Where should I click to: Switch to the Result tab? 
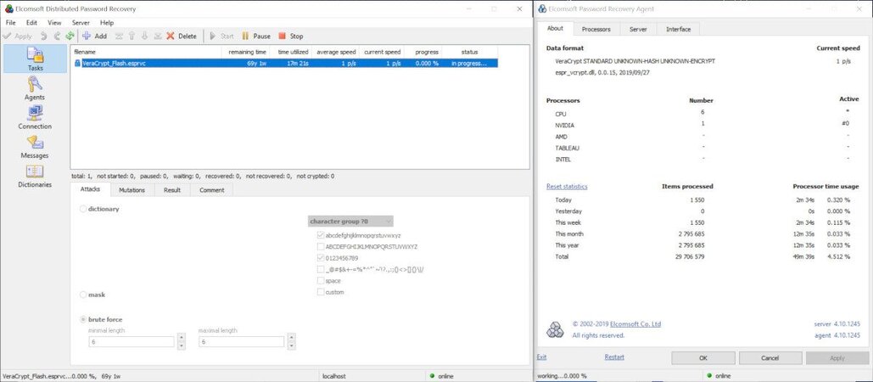[172, 190]
